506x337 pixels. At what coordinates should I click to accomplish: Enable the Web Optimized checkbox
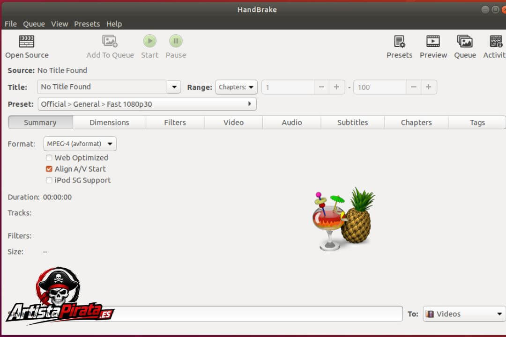[49, 158]
